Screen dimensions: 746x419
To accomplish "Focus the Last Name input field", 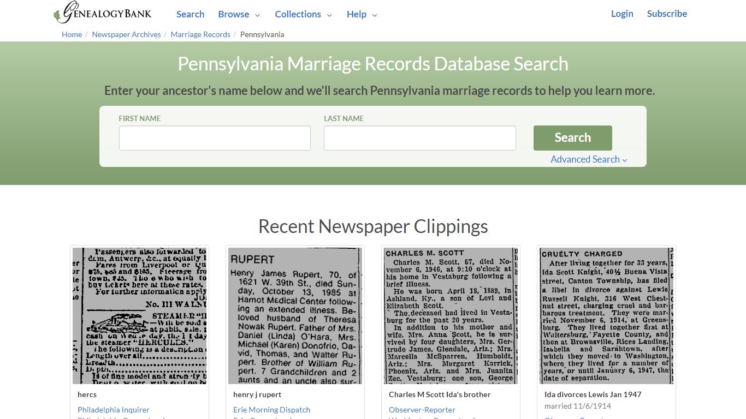I will pyautogui.click(x=419, y=138).
